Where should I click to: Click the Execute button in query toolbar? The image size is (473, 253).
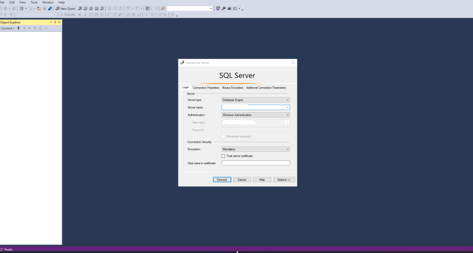click(x=68, y=15)
